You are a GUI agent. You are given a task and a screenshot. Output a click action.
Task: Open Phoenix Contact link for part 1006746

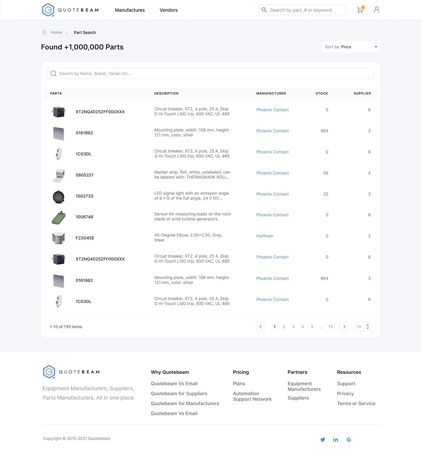[x=272, y=215]
